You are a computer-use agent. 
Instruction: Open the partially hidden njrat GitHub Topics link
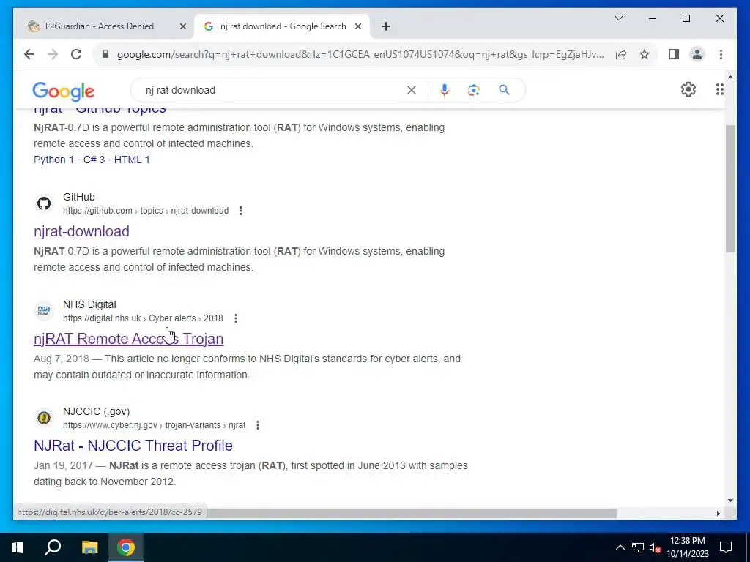pyautogui.click(x=100, y=110)
